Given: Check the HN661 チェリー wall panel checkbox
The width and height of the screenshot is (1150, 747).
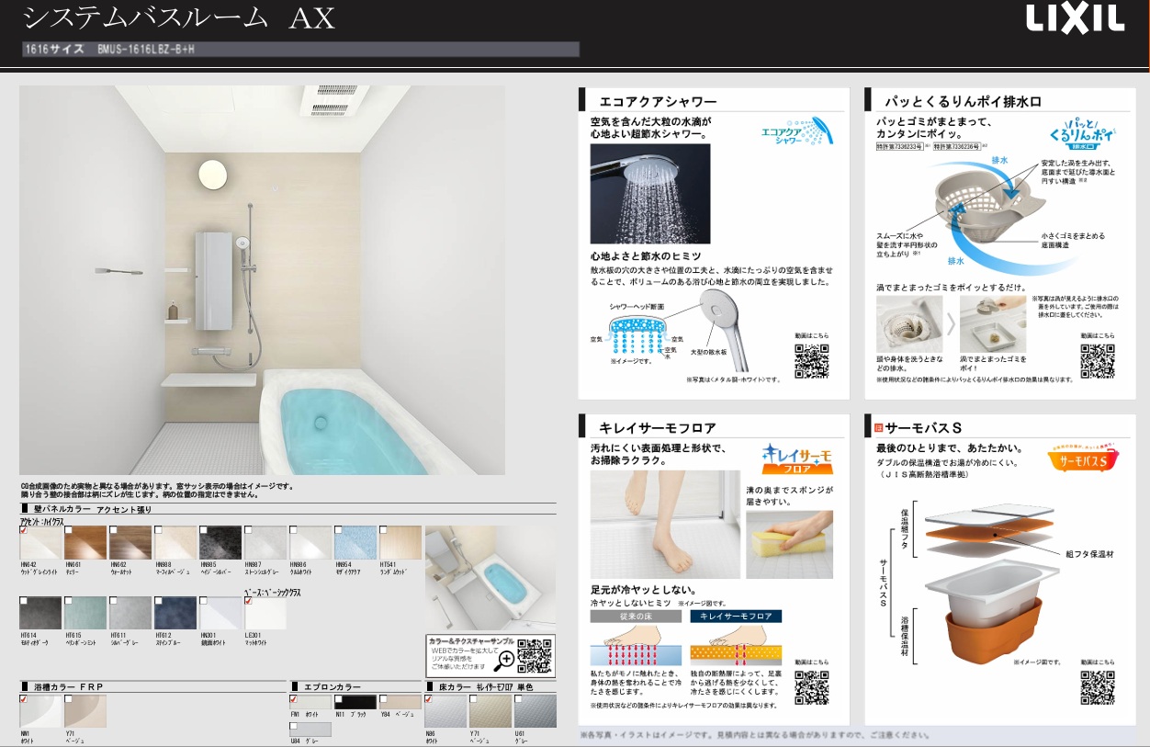Looking at the screenshot, I should pos(70,529).
